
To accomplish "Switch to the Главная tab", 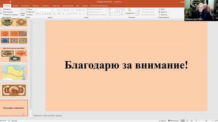I will pos(7,6).
